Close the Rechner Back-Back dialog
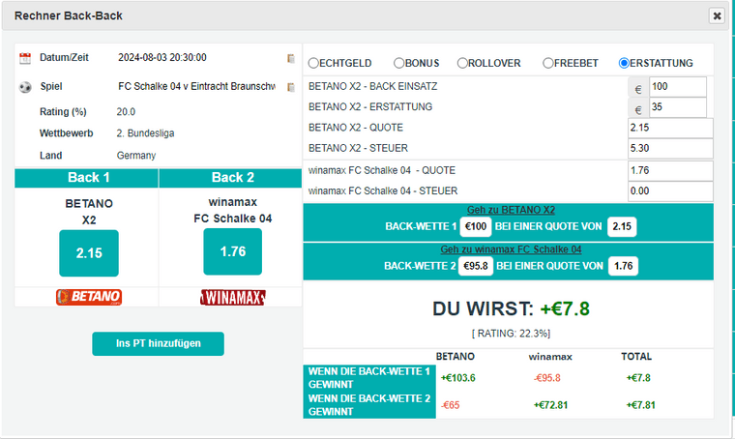Viewport: 735px width, 439px height. [717, 15]
